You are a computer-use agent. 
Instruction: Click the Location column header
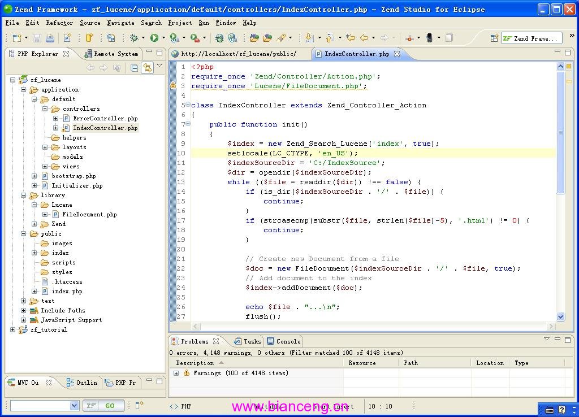pyautogui.click(x=490, y=363)
